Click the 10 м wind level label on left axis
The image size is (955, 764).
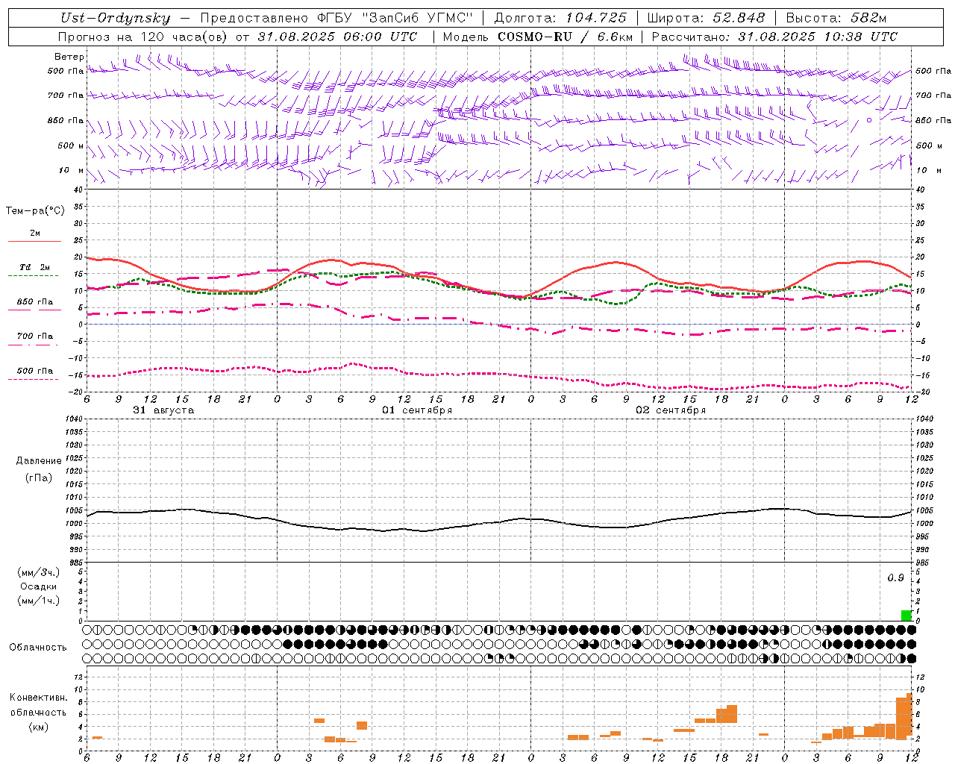click(72, 170)
